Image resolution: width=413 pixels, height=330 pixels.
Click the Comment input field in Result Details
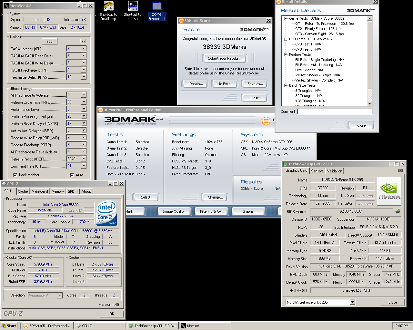click(x=335, y=112)
